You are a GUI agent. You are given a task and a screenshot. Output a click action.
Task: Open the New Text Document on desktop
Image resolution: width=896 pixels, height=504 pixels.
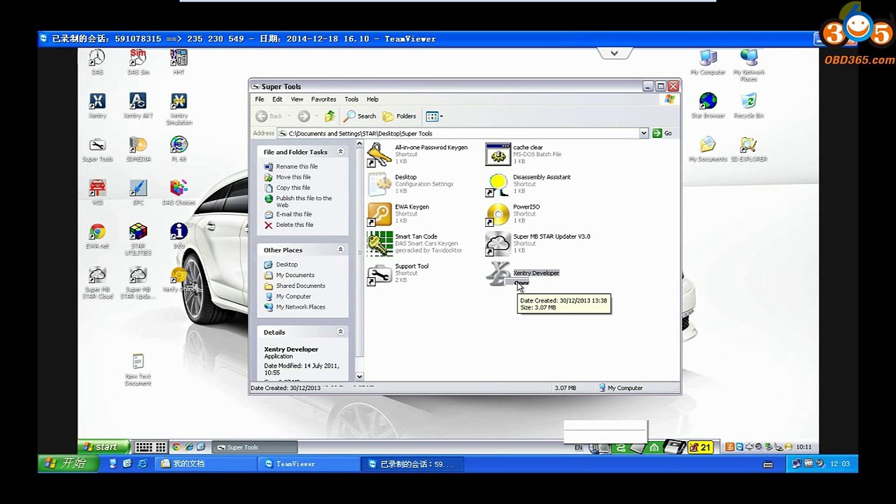(x=138, y=370)
